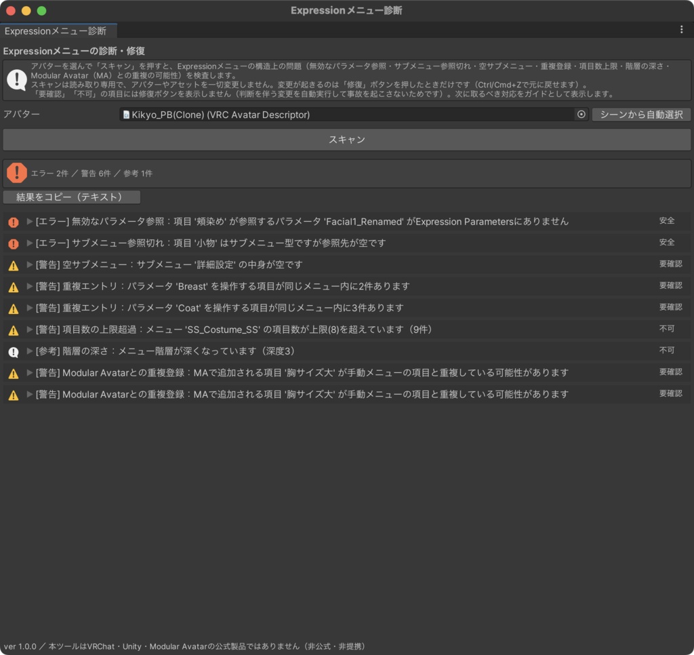Click the warning icon of the 'Breast' duplicate row
Image resolution: width=694 pixels, height=655 pixels.
(14, 287)
